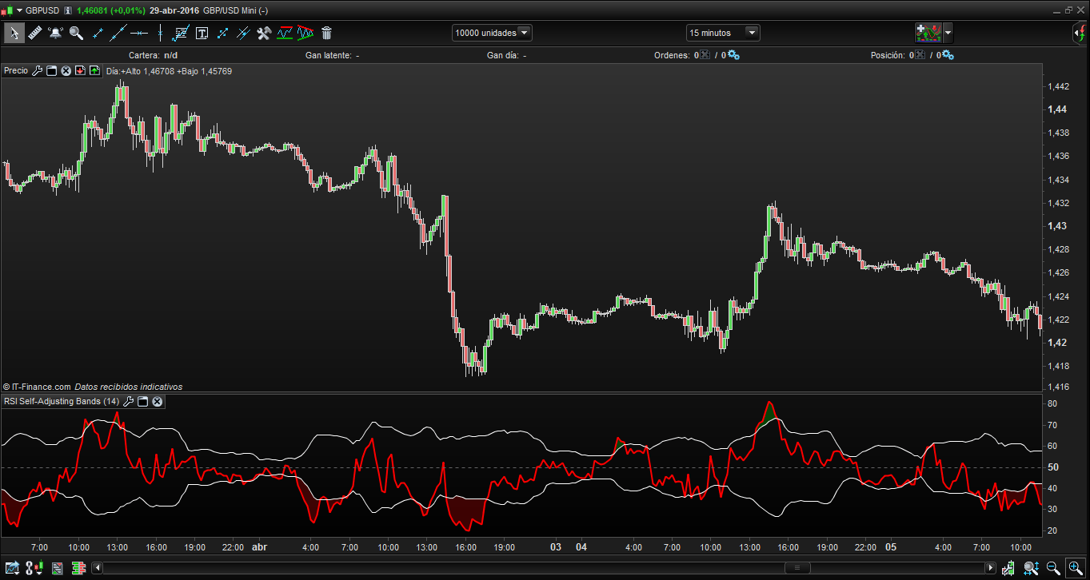
Task: Click the GBPUSD symbol name
Action: [x=42, y=10]
